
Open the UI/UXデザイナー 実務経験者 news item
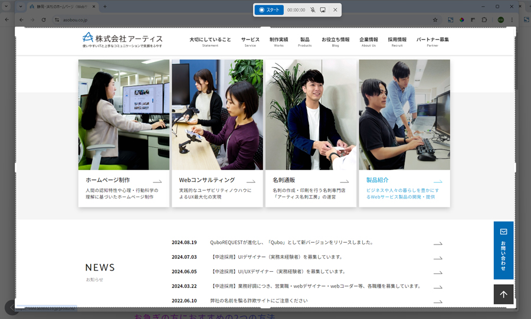coord(278,272)
